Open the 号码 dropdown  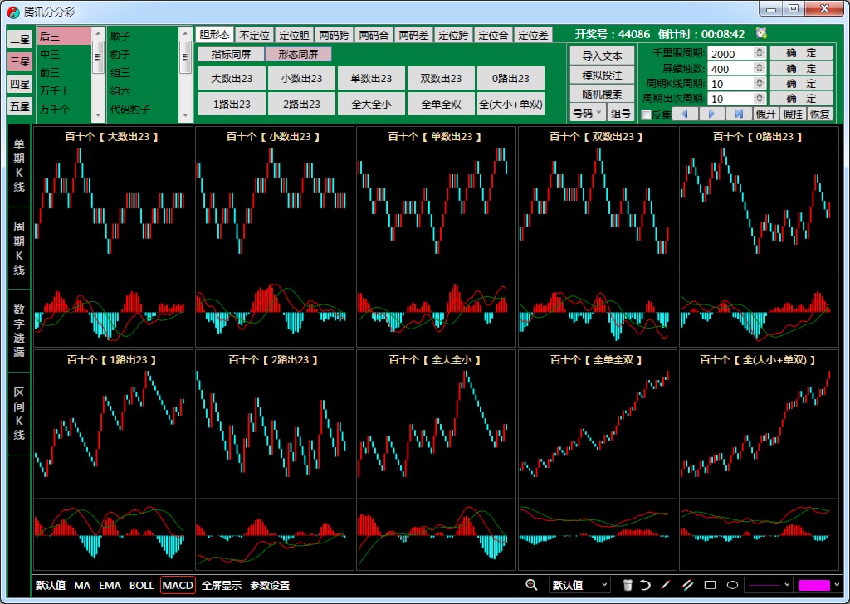(587, 113)
